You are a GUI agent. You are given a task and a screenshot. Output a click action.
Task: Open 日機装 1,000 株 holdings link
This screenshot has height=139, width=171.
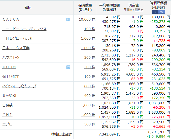click(x=88, y=105)
